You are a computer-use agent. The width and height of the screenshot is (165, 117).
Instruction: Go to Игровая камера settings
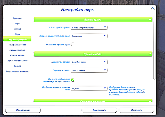coord(17,50)
